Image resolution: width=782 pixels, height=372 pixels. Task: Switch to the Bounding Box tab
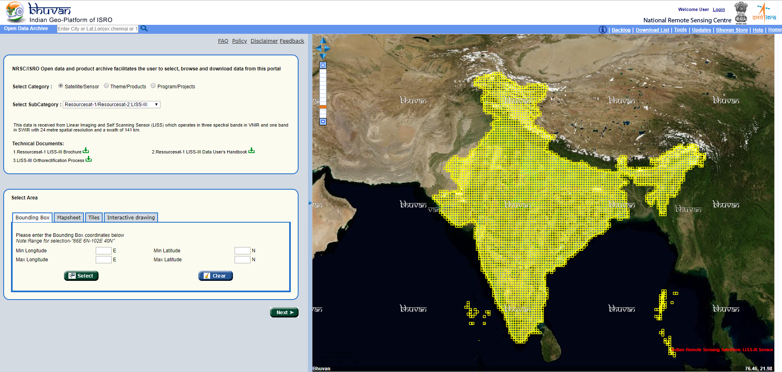click(33, 218)
